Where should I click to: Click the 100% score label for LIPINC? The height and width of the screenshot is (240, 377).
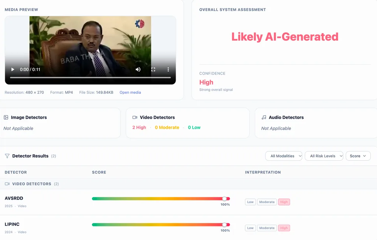[x=225, y=230]
